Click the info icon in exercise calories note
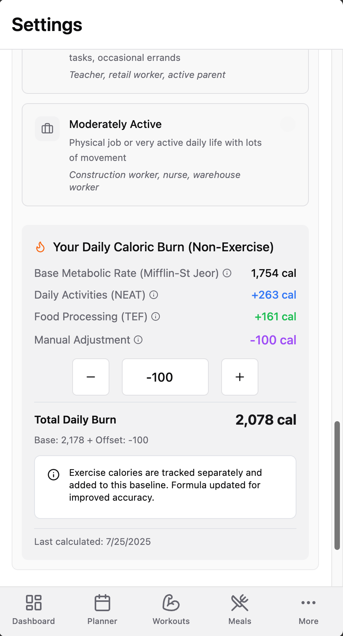The width and height of the screenshot is (343, 636). [x=54, y=475]
